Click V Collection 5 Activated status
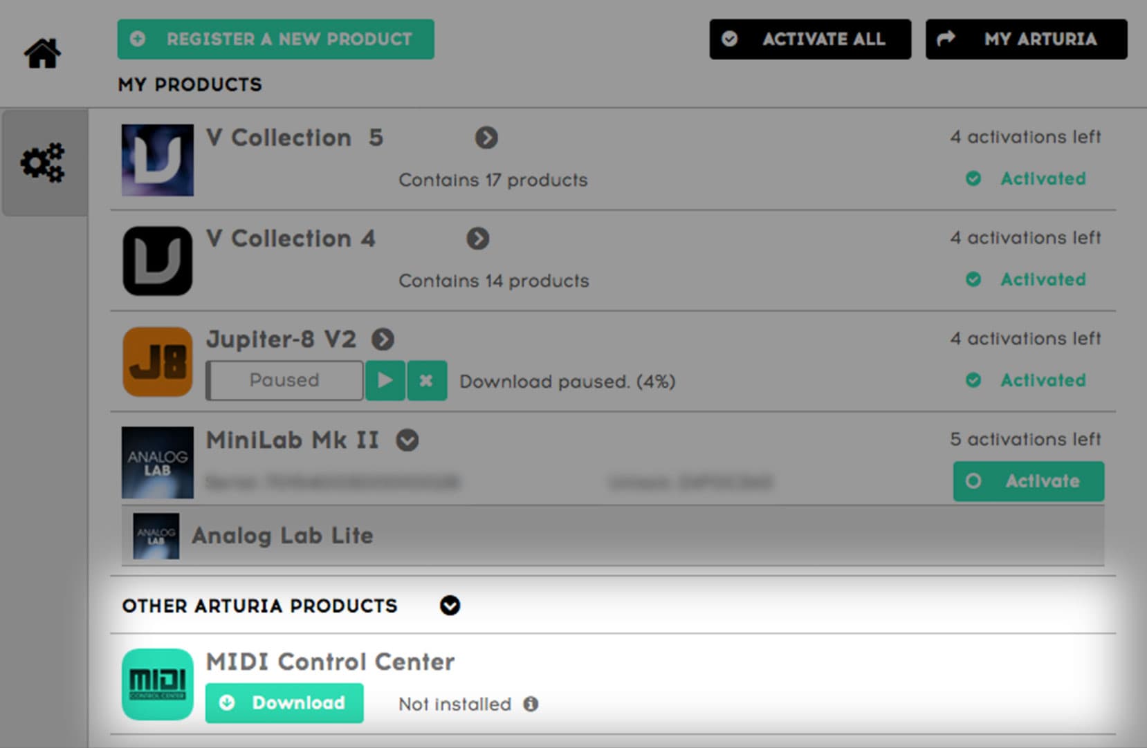Image resolution: width=1147 pixels, height=748 pixels. [1026, 179]
